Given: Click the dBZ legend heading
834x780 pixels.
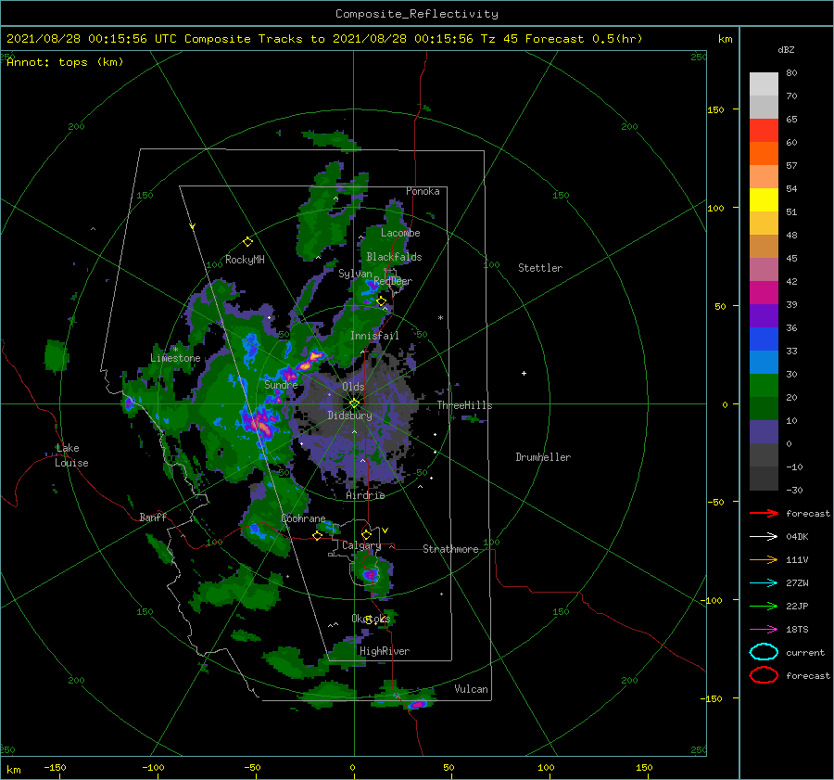Looking at the screenshot, I should click(786, 49).
